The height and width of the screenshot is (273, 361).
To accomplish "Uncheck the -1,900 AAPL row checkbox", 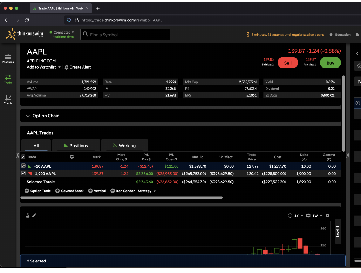I will coord(23,173).
